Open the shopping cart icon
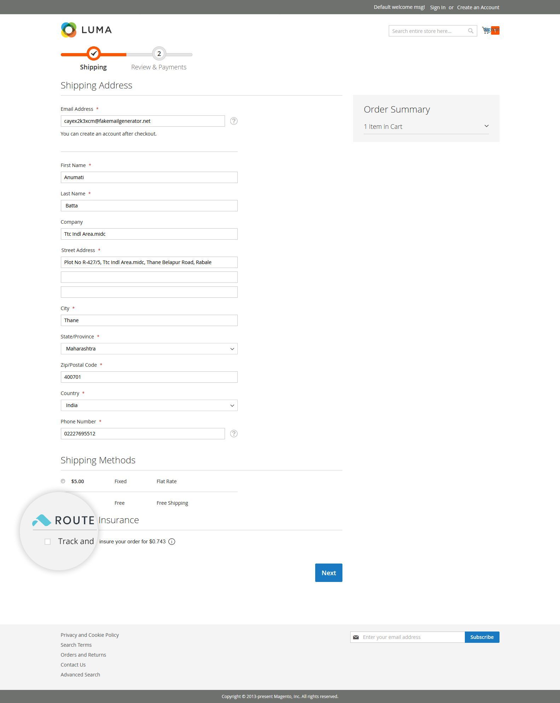The height and width of the screenshot is (703, 560). tap(487, 31)
